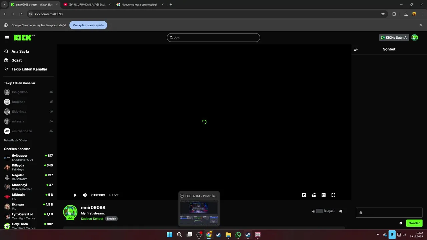Open Takip Edilen Kanallar in the navigation
The image size is (427, 240).
coord(29,69)
